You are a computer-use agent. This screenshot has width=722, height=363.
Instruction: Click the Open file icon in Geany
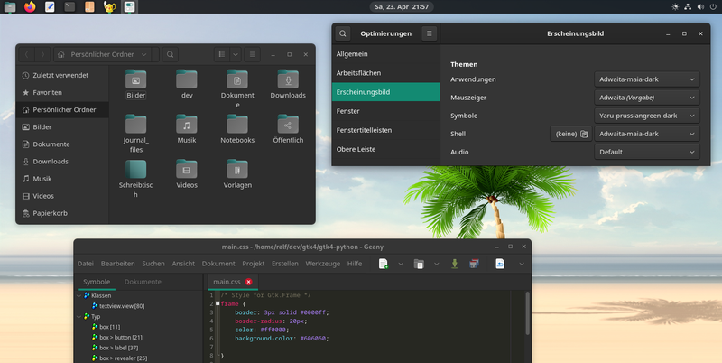click(419, 264)
